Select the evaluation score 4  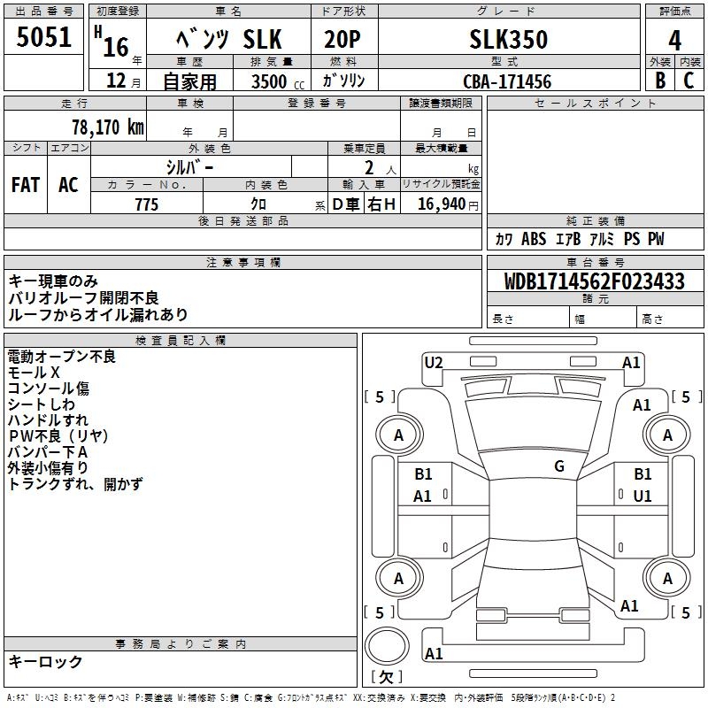coord(674,40)
